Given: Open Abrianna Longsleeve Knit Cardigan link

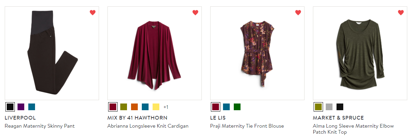Looking at the screenshot, I should 148,126.
